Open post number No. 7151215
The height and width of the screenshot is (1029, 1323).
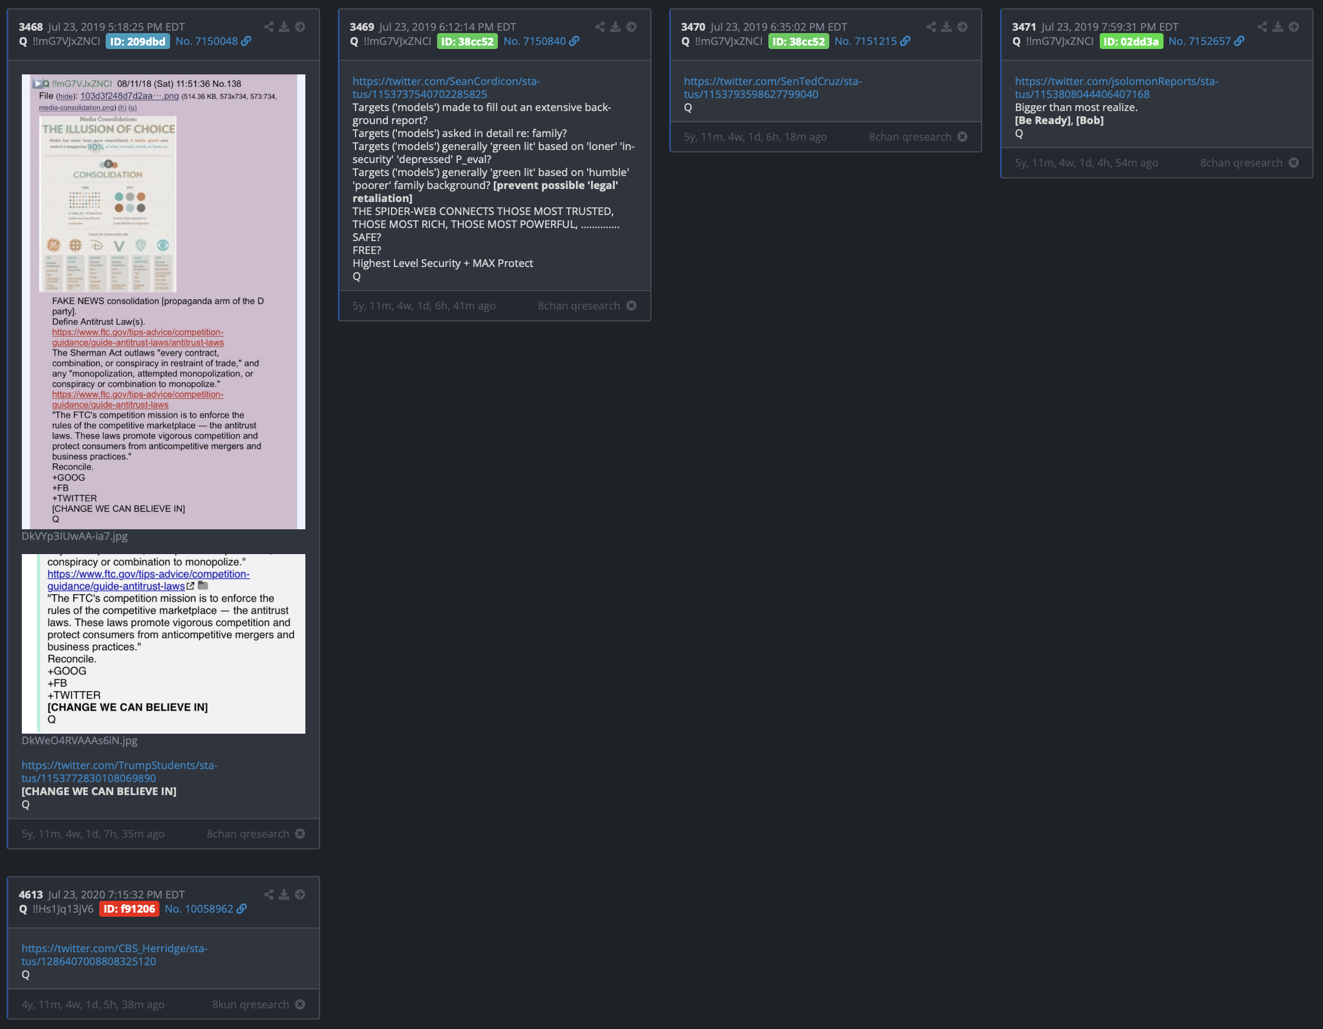(866, 41)
